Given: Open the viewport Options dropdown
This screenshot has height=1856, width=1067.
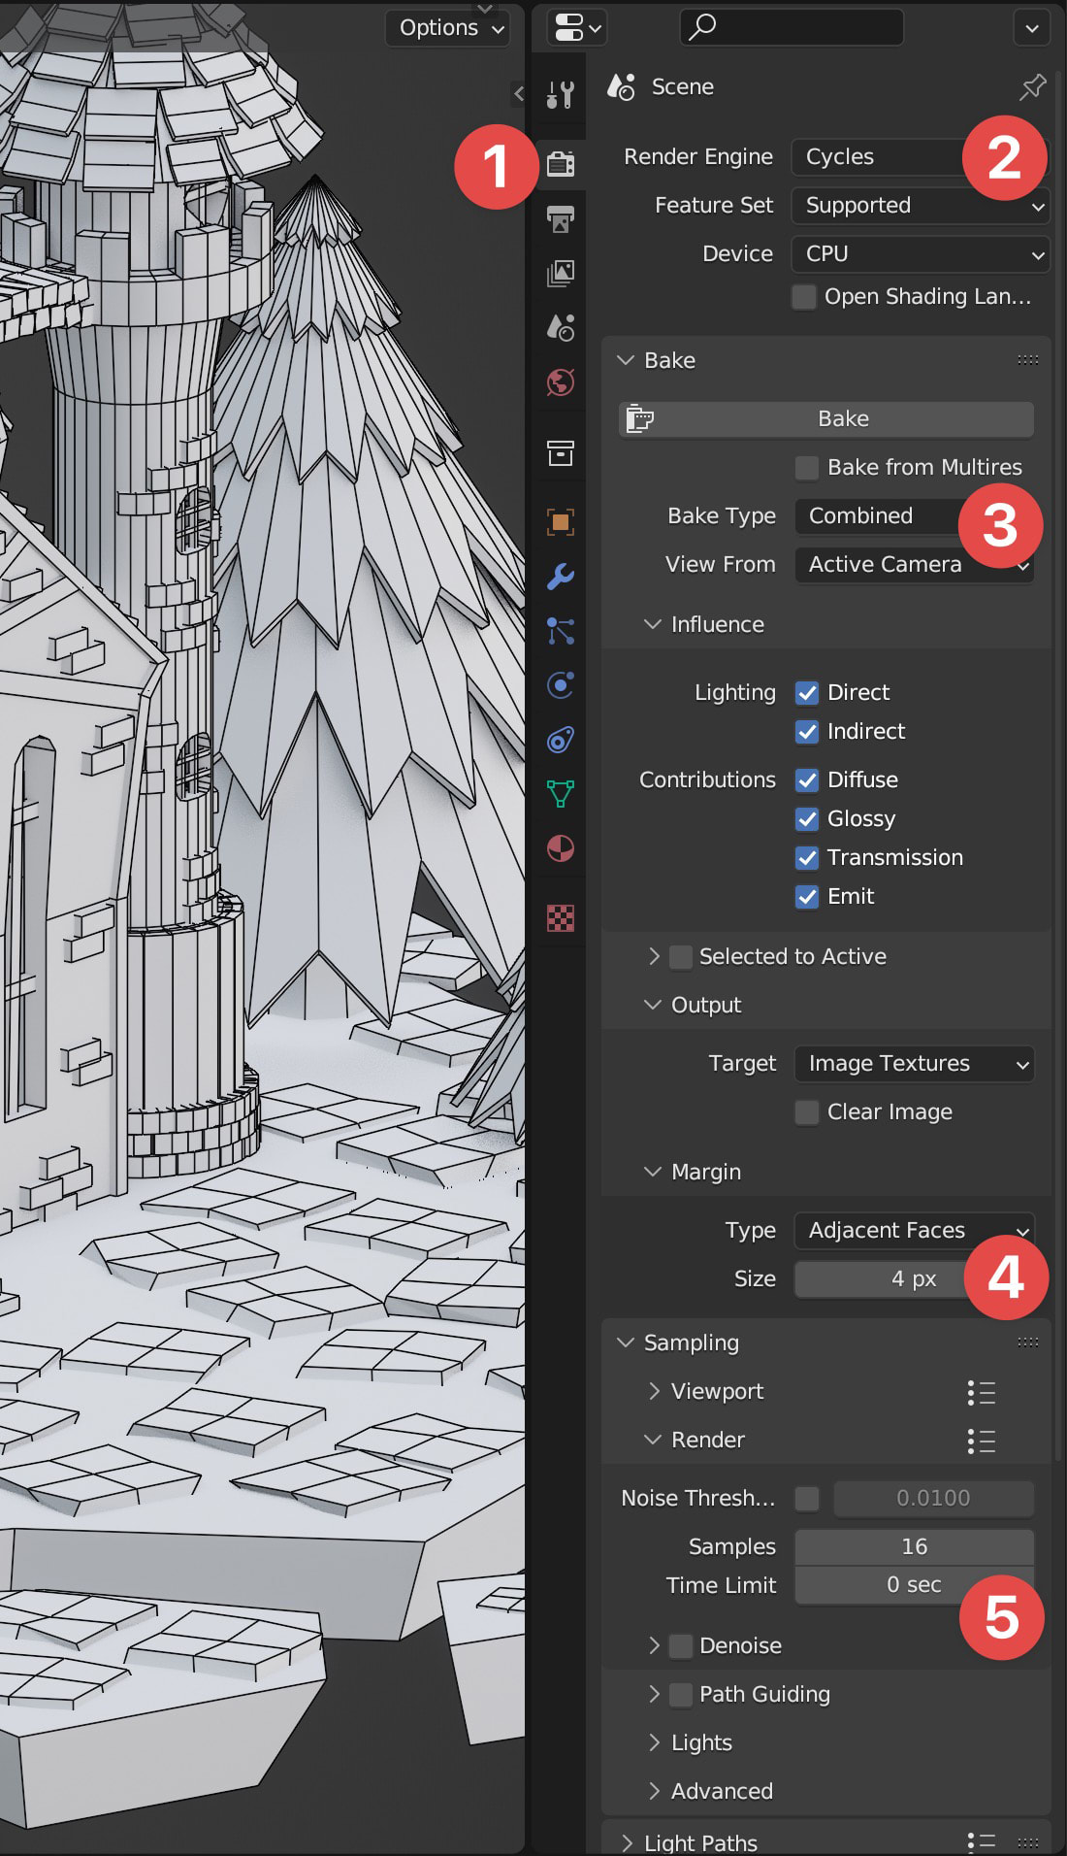Looking at the screenshot, I should point(449,28).
